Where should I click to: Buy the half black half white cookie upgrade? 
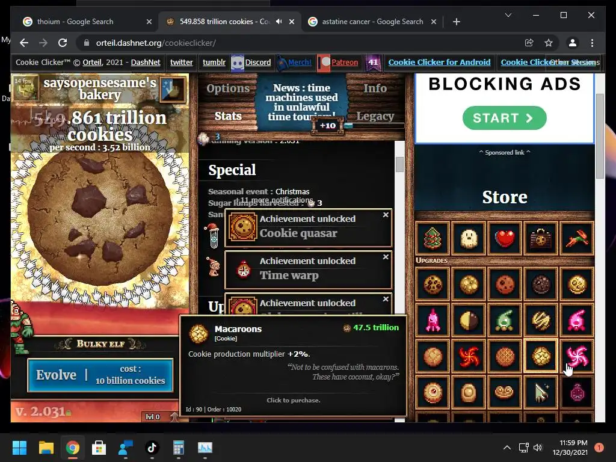point(469,320)
